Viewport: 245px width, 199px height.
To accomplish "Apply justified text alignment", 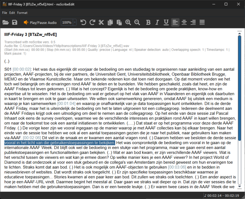I will pos(202,22).
